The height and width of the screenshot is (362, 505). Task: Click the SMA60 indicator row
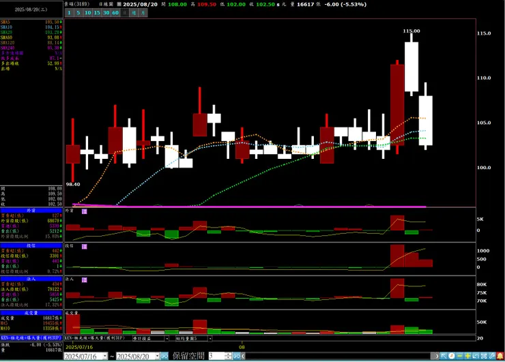[31, 37]
